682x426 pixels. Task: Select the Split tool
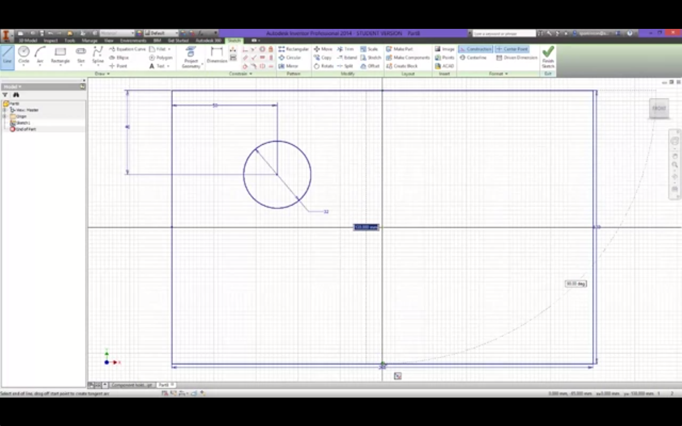point(345,66)
